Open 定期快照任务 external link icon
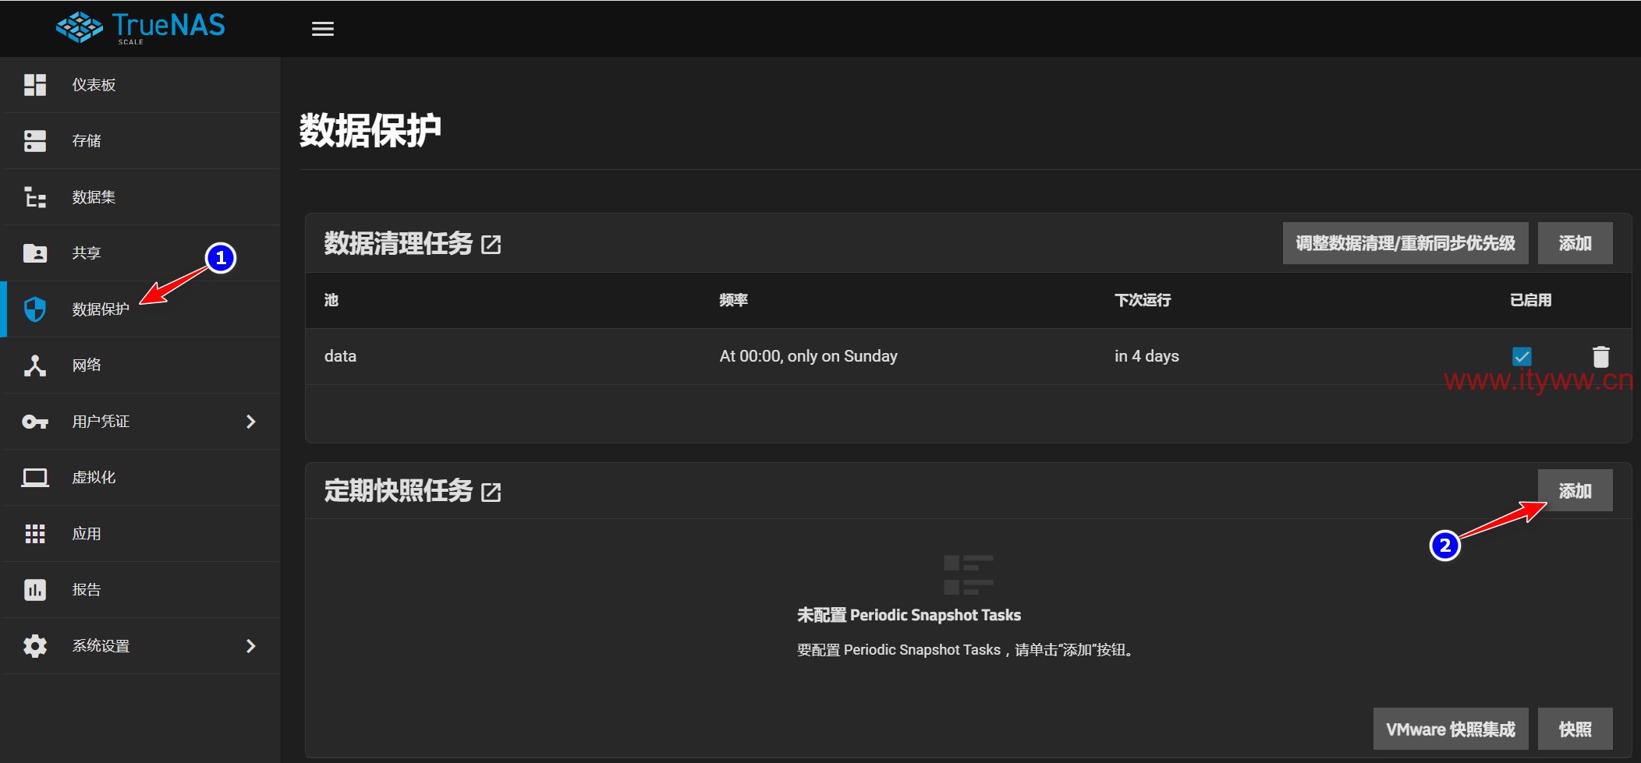The image size is (1641, 763). (x=491, y=493)
